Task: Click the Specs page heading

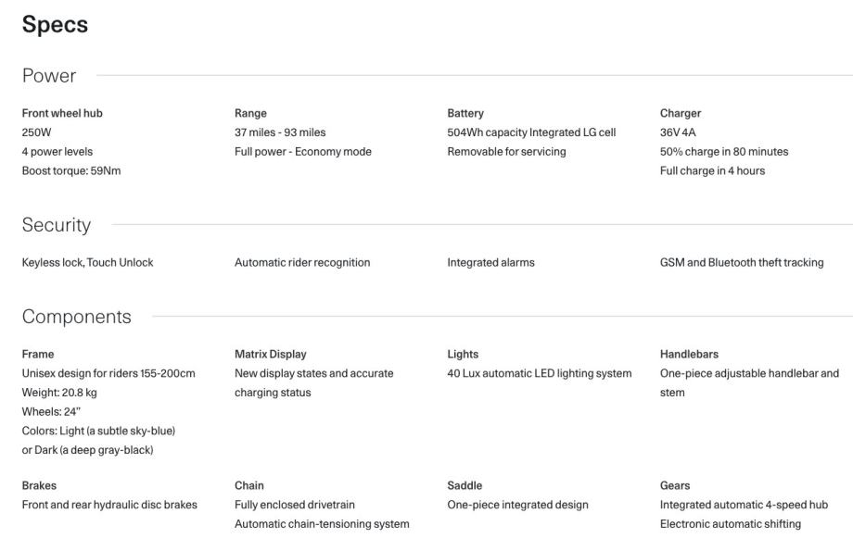Action: click(x=55, y=26)
